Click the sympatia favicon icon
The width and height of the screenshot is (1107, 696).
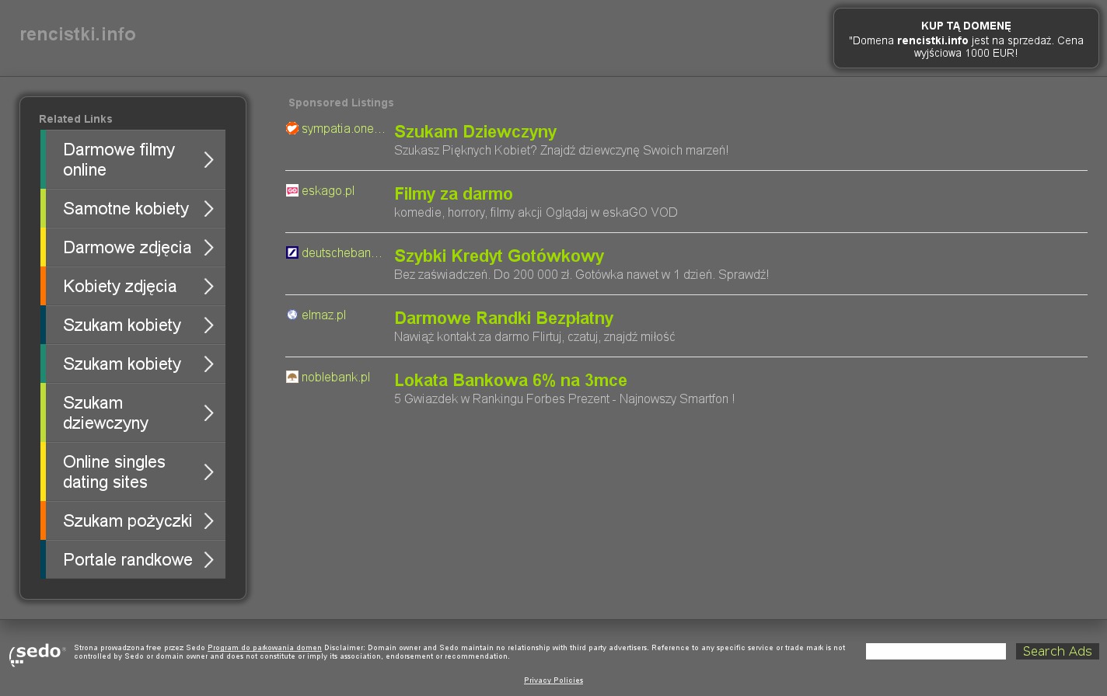coord(292,128)
